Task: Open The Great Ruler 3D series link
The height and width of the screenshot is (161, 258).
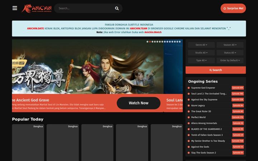Action: point(201,111)
